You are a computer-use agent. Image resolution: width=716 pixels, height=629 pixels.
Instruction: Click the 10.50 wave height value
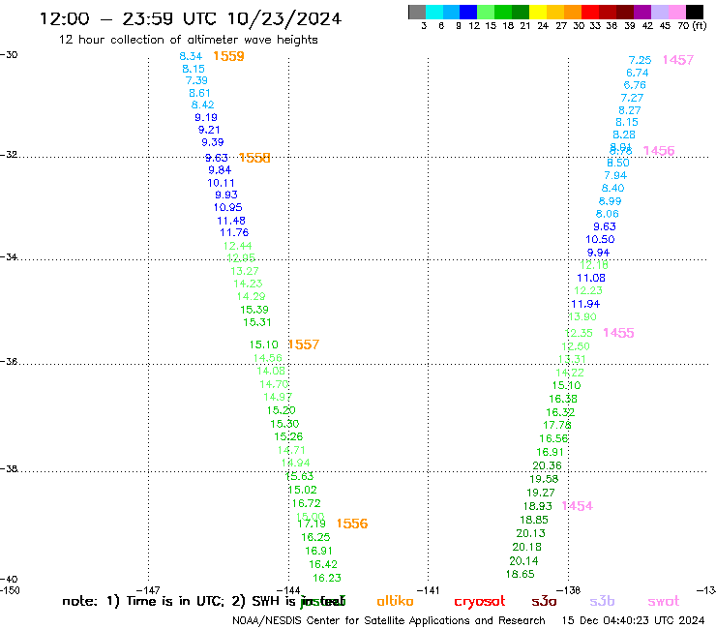point(600,239)
